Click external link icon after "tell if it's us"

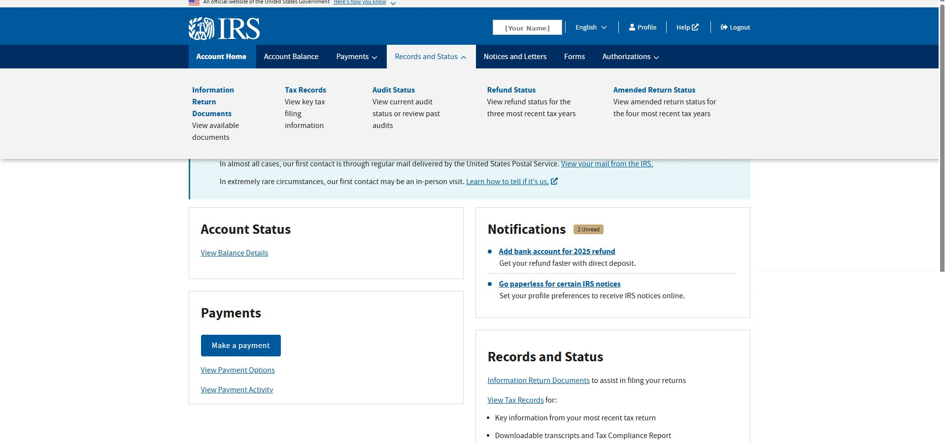tap(554, 181)
